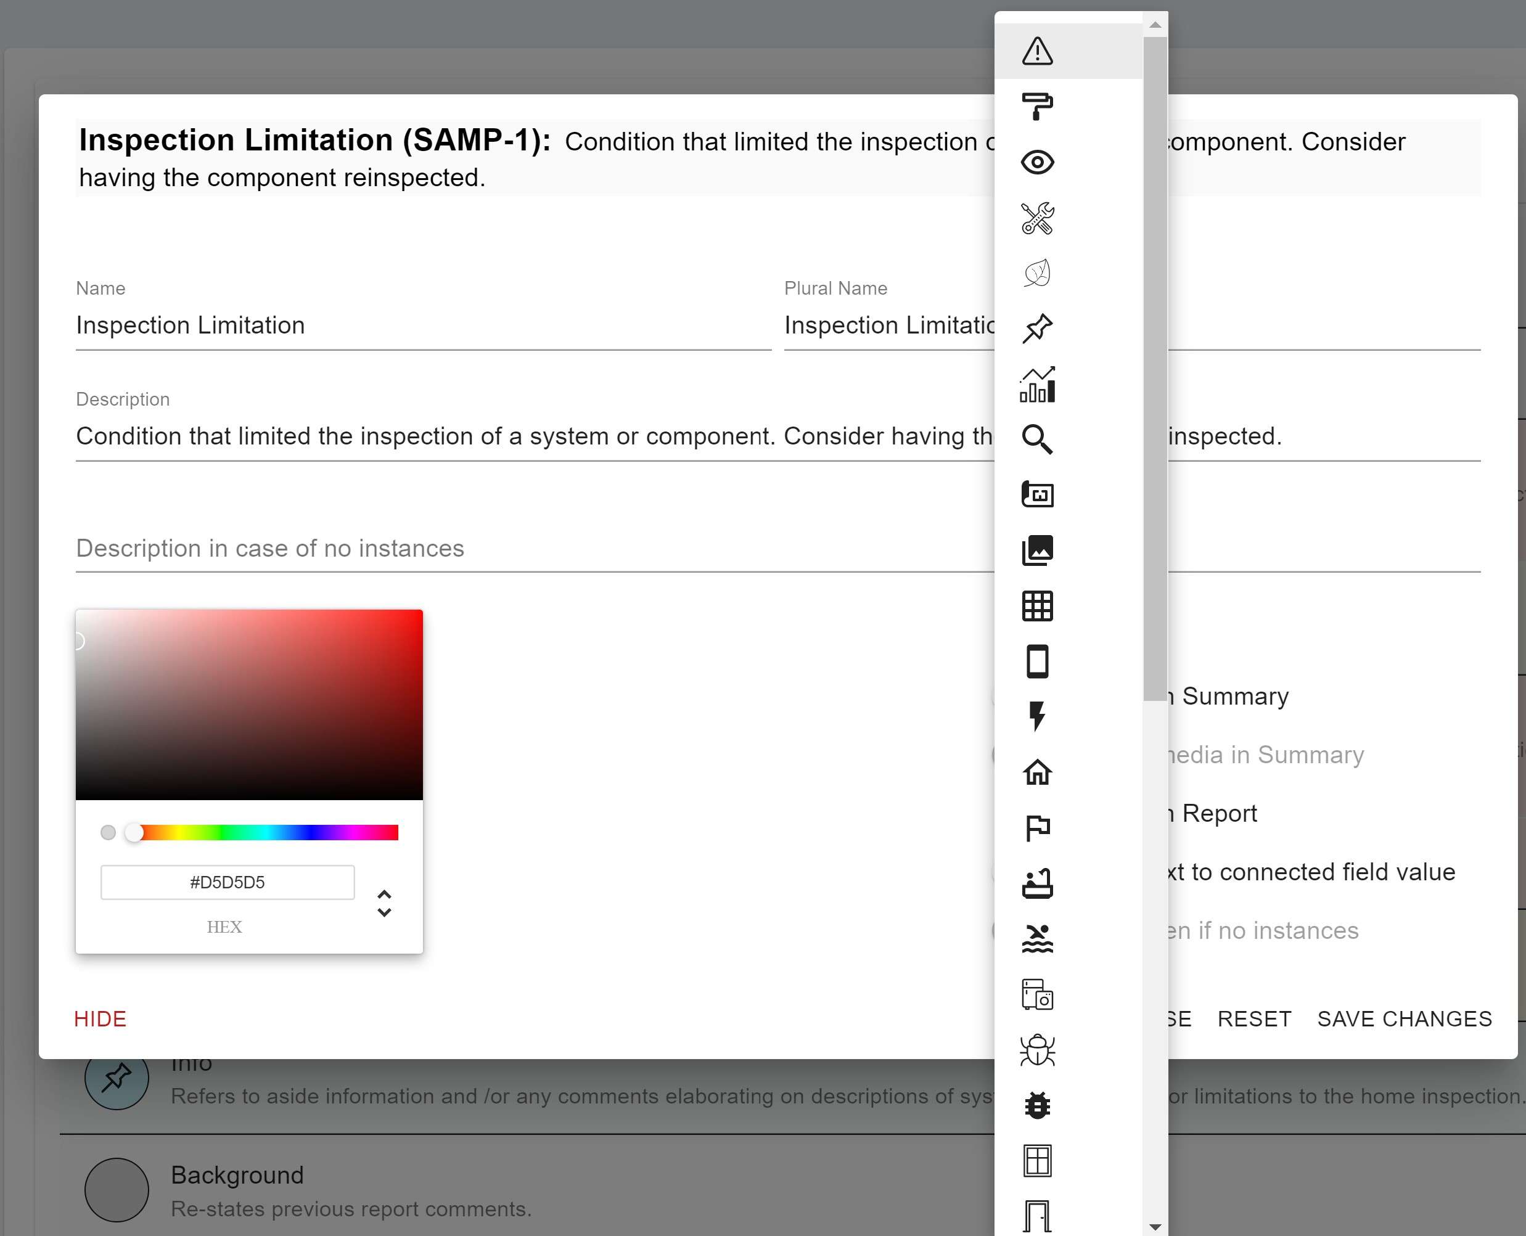The image size is (1526, 1236).
Task: Select the house icon option
Action: 1037,772
